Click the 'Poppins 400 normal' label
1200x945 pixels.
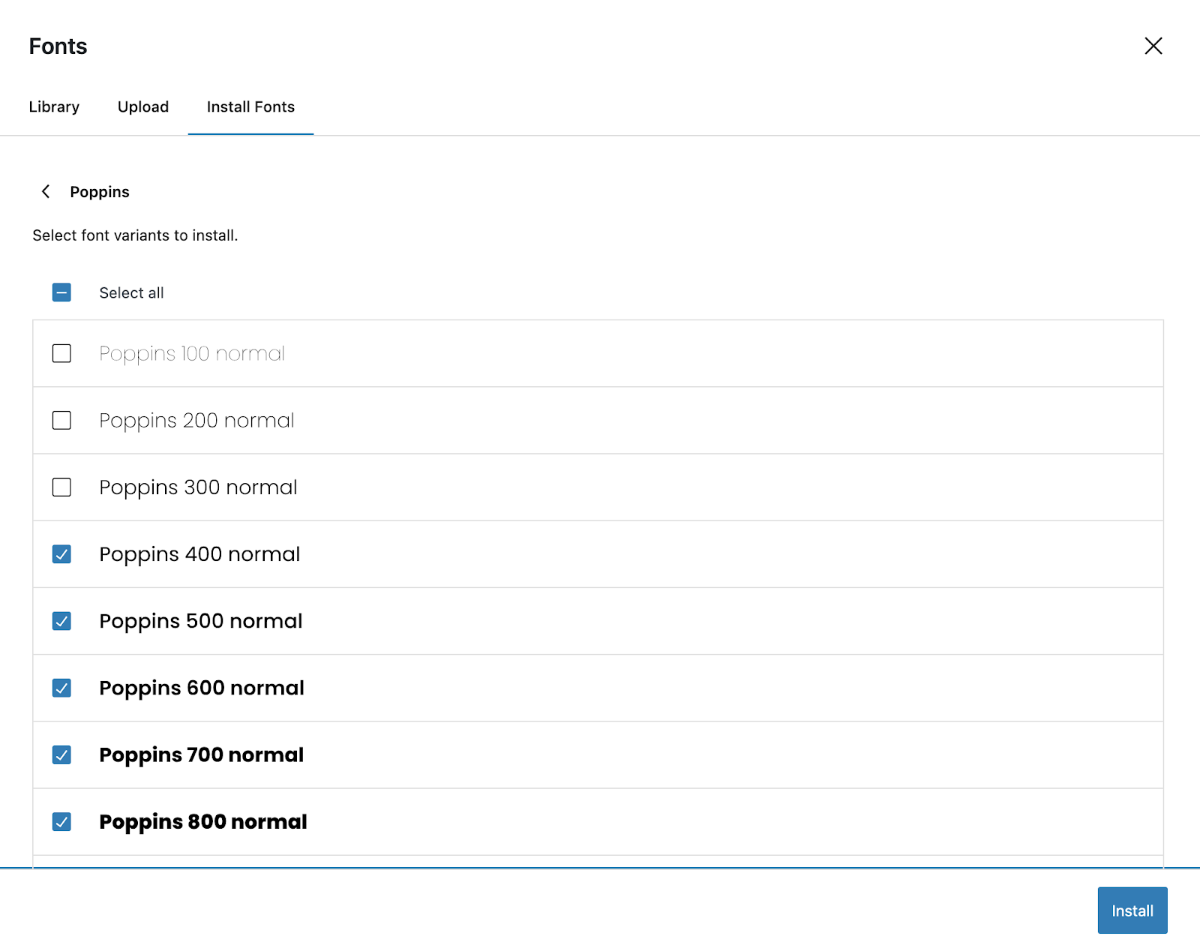pyautogui.click(x=199, y=554)
